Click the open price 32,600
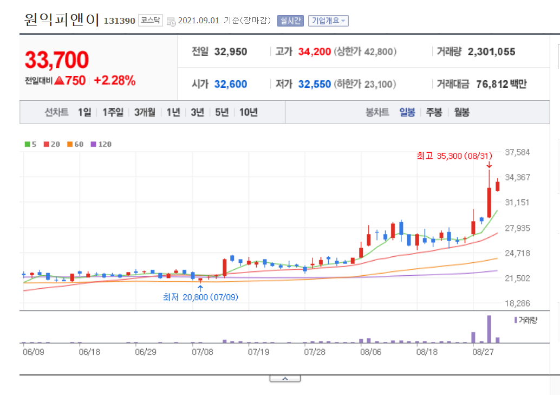The width and height of the screenshot is (560, 395). coord(231,85)
